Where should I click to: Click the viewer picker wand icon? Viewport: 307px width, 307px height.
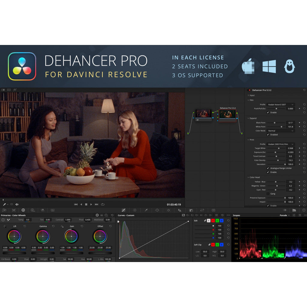4,204
